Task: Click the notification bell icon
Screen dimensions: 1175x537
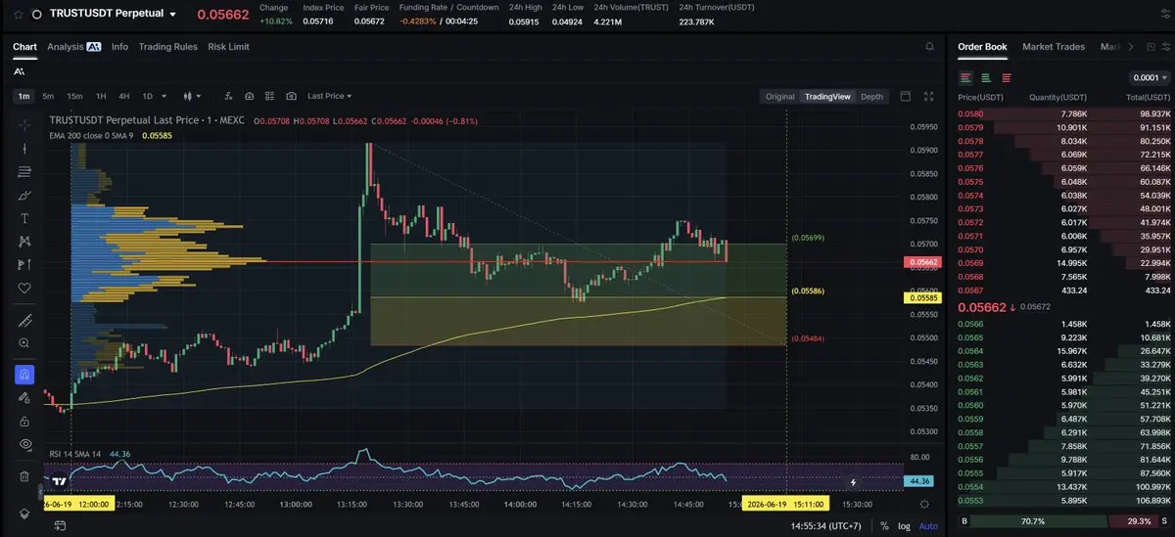Action: 929,46
